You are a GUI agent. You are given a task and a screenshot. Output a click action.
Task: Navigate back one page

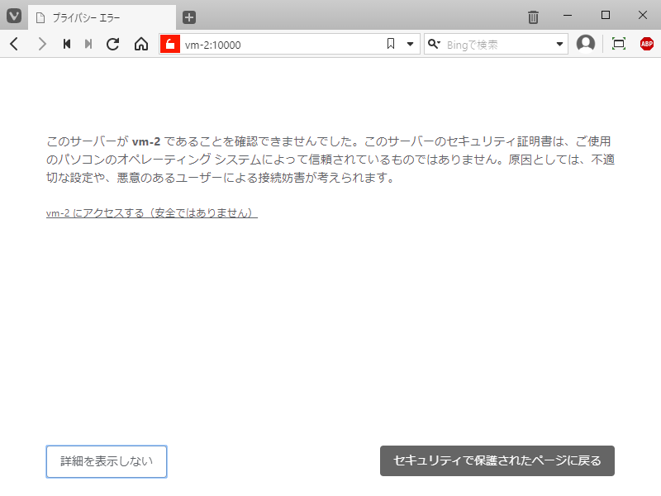point(13,44)
